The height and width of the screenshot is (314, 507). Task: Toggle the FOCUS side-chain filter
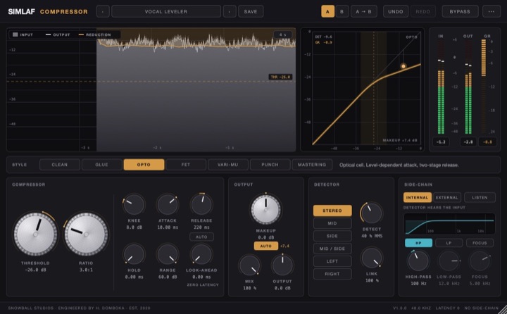pos(480,243)
